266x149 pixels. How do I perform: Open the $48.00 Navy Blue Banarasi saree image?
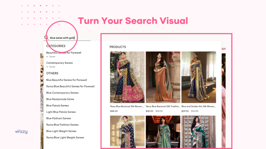point(127,77)
